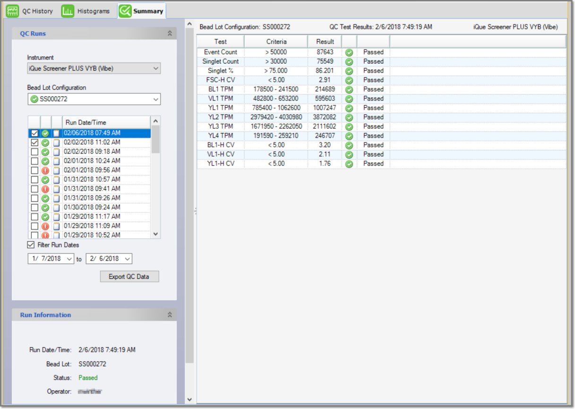The image size is (575, 409).
Task: Collapse the QC Runs panel
Action: [x=170, y=33]
